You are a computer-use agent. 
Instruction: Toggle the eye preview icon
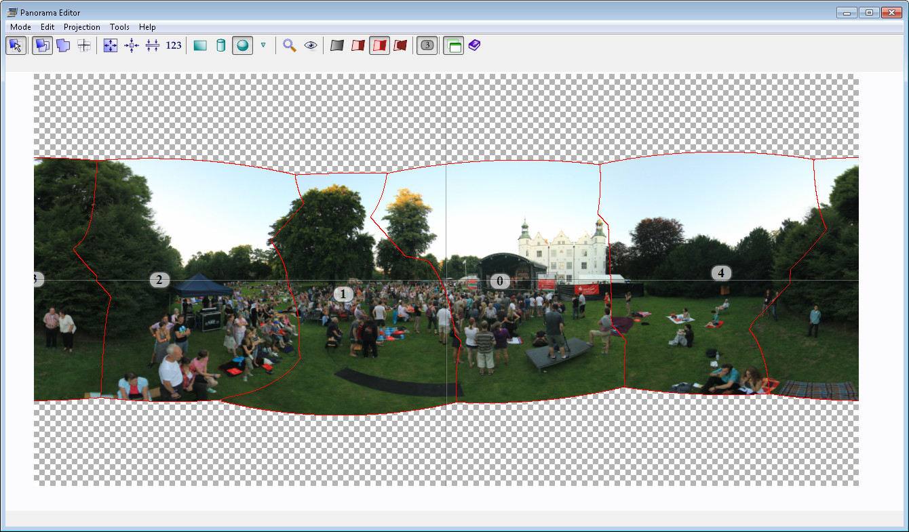point(311,45)
